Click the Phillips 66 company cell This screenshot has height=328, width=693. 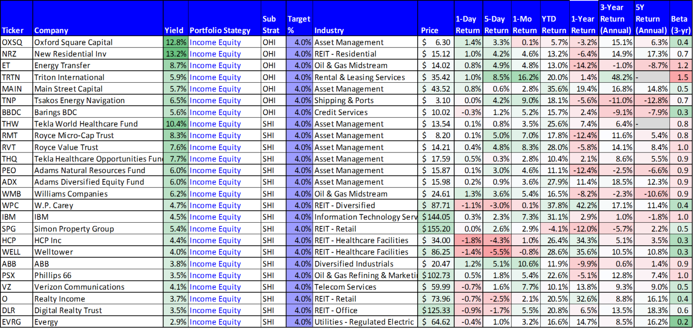click(98, 275)
